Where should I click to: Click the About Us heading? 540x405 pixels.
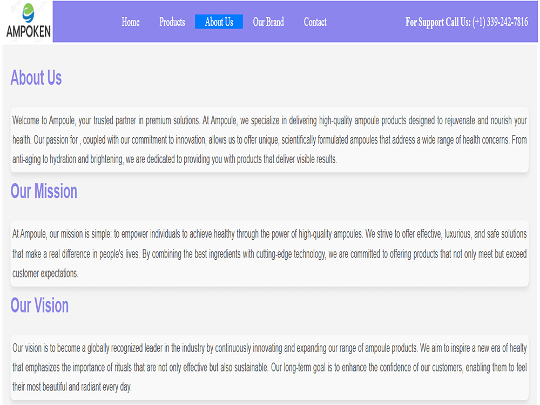(x=36, y=77)
